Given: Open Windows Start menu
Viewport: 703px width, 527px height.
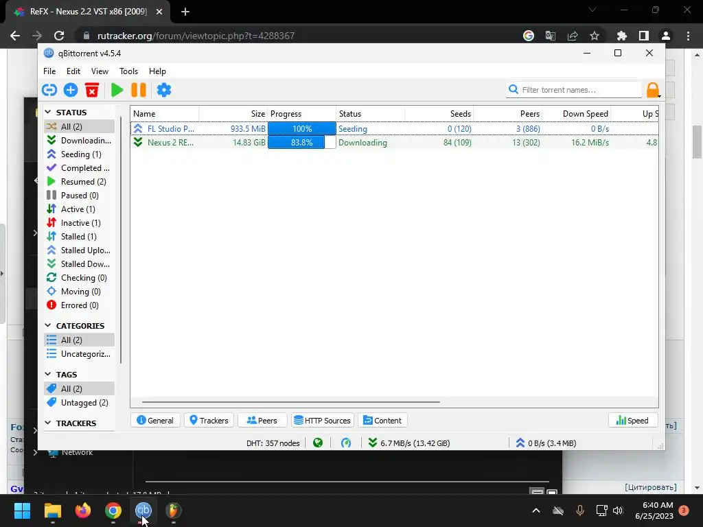Looking at the screenshot, I should click(22, 511).
